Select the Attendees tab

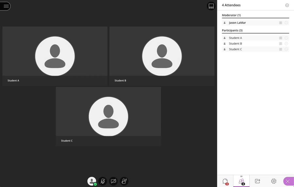[241, 181]
